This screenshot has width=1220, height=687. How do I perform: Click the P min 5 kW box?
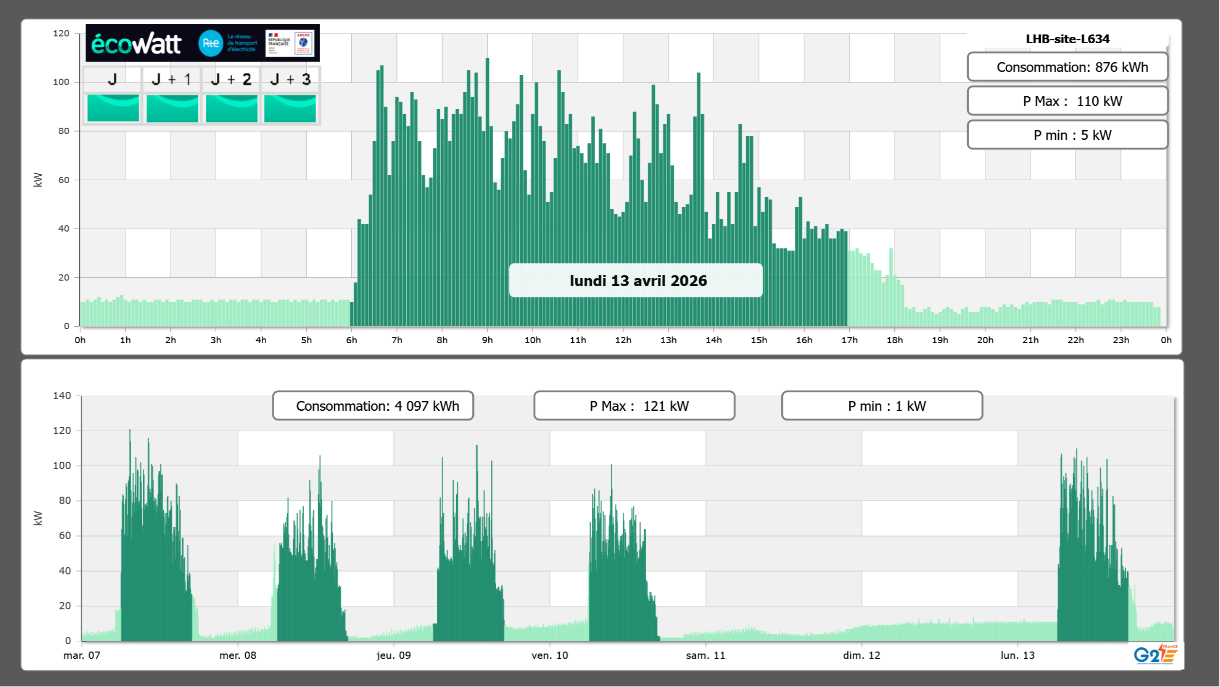point(1067,135)
